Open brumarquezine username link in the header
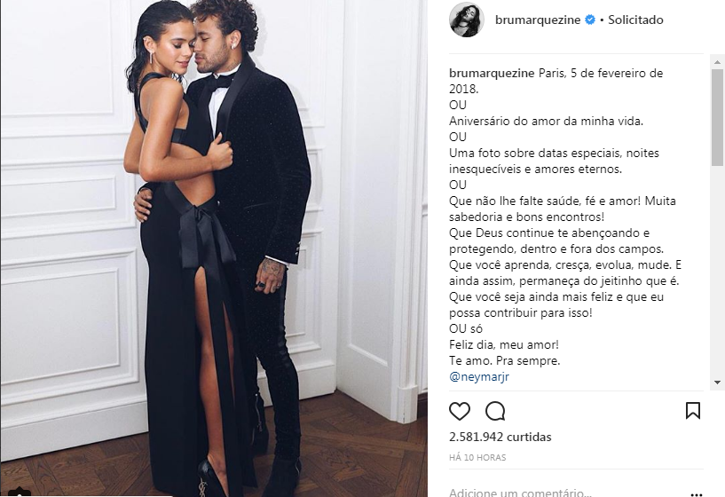 pyautogui.click(x=537, y=20)
